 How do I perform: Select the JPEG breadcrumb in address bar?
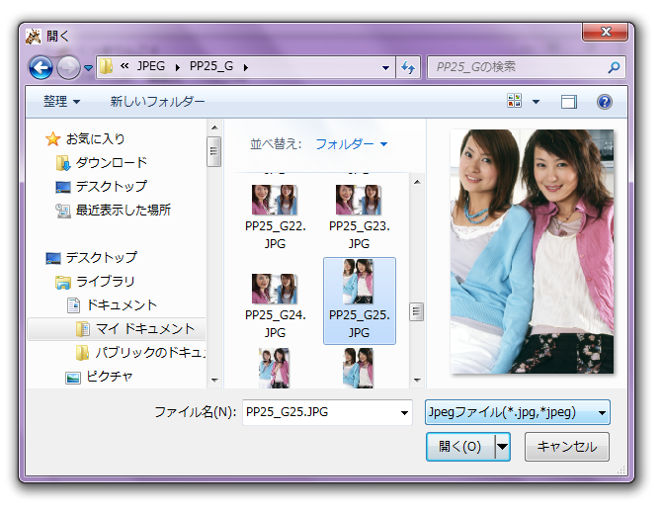click(x=151, y=66)
